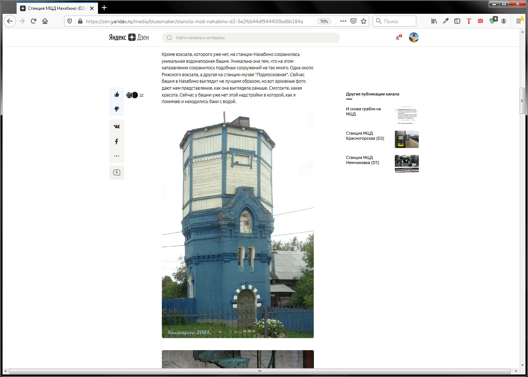This screenshot has width=528, height=377.
Task: Share the article to Facebook
Action: [x=116, y=142]
